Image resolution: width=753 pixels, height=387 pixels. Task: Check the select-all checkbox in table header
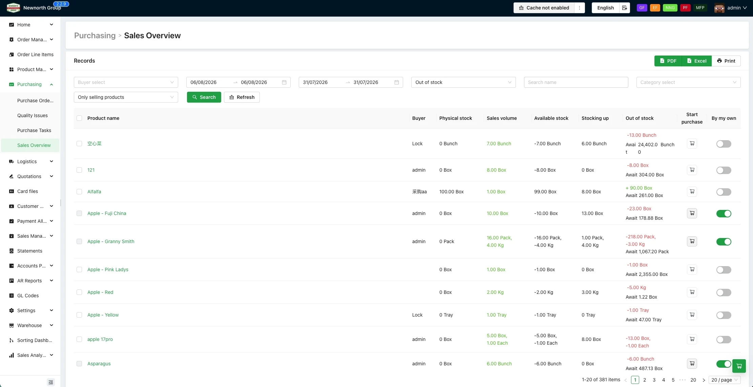(79, 118)
